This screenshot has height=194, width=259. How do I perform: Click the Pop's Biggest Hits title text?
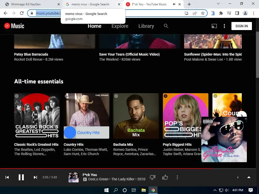click(x=177, y=144)
